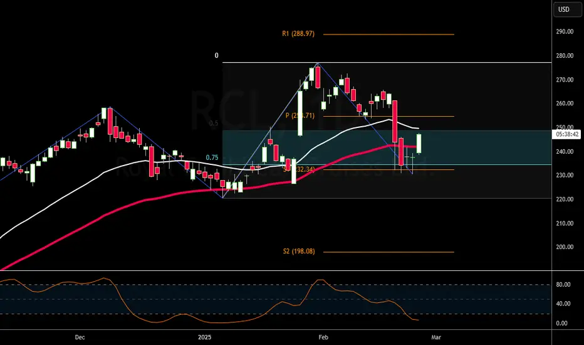Screen dimensions: 584x345
Task: Click the 230.00 price axis value
Action: tap(565, 175)
